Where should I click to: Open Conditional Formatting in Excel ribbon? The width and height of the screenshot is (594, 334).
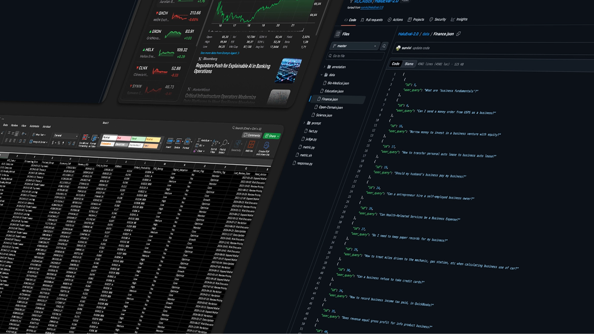click(x=85, y=140)
